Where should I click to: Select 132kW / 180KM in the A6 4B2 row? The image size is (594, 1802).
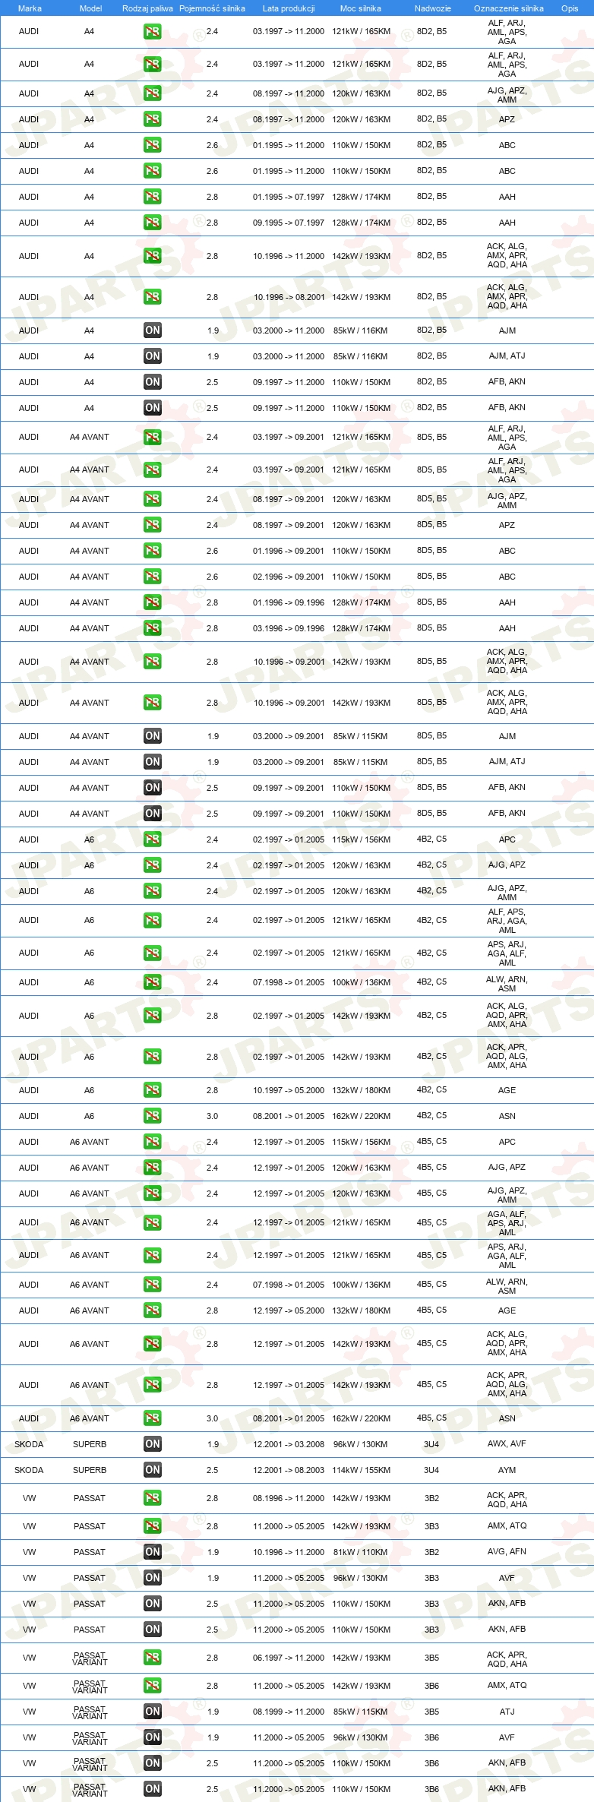pyautogui.click(x=361, y=1090)
